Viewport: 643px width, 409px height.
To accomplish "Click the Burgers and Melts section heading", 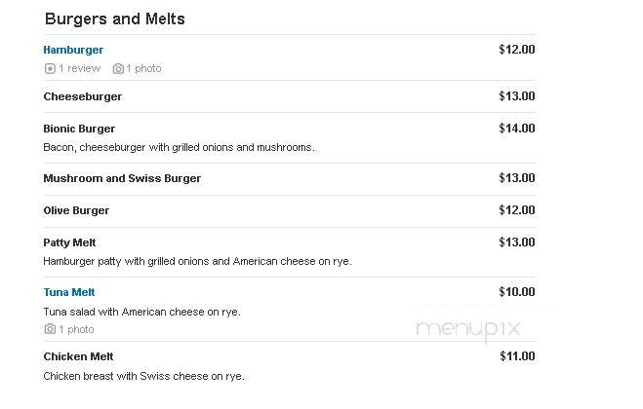I will [x=115, y=19].
